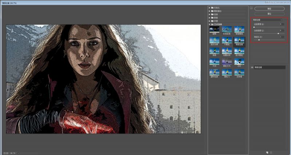Pick the 干画笔 (Dry Brush) filter
The image size is (291, 155).
tap(227, 40)
